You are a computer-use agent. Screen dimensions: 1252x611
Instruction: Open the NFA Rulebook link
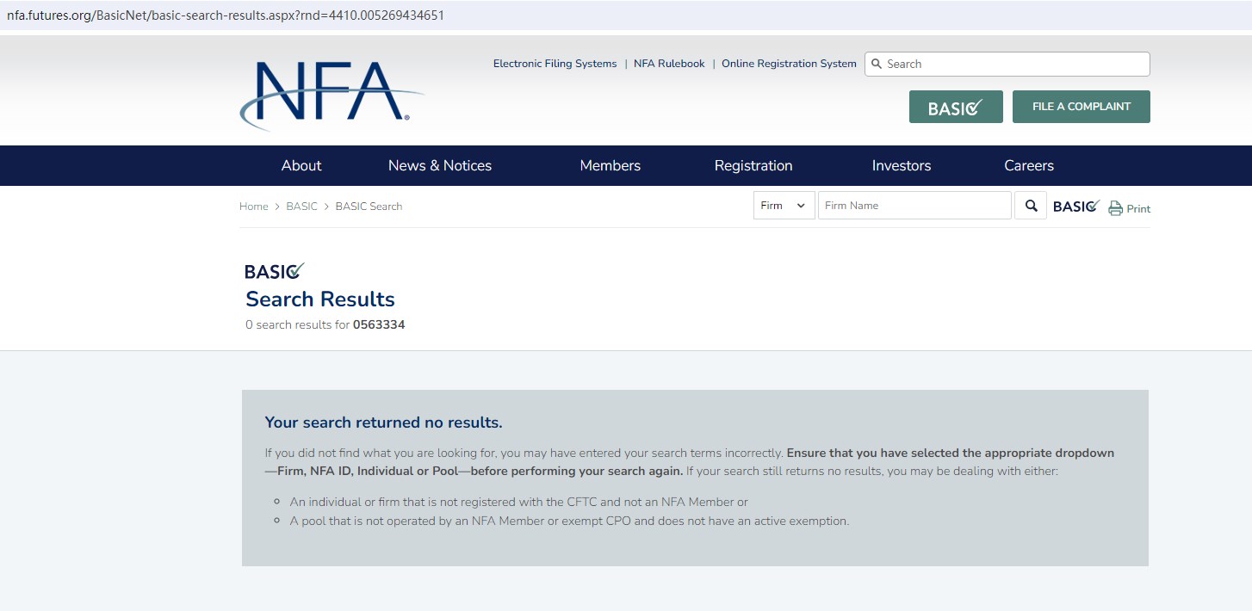pyautogui.click(x=669, y=64)
